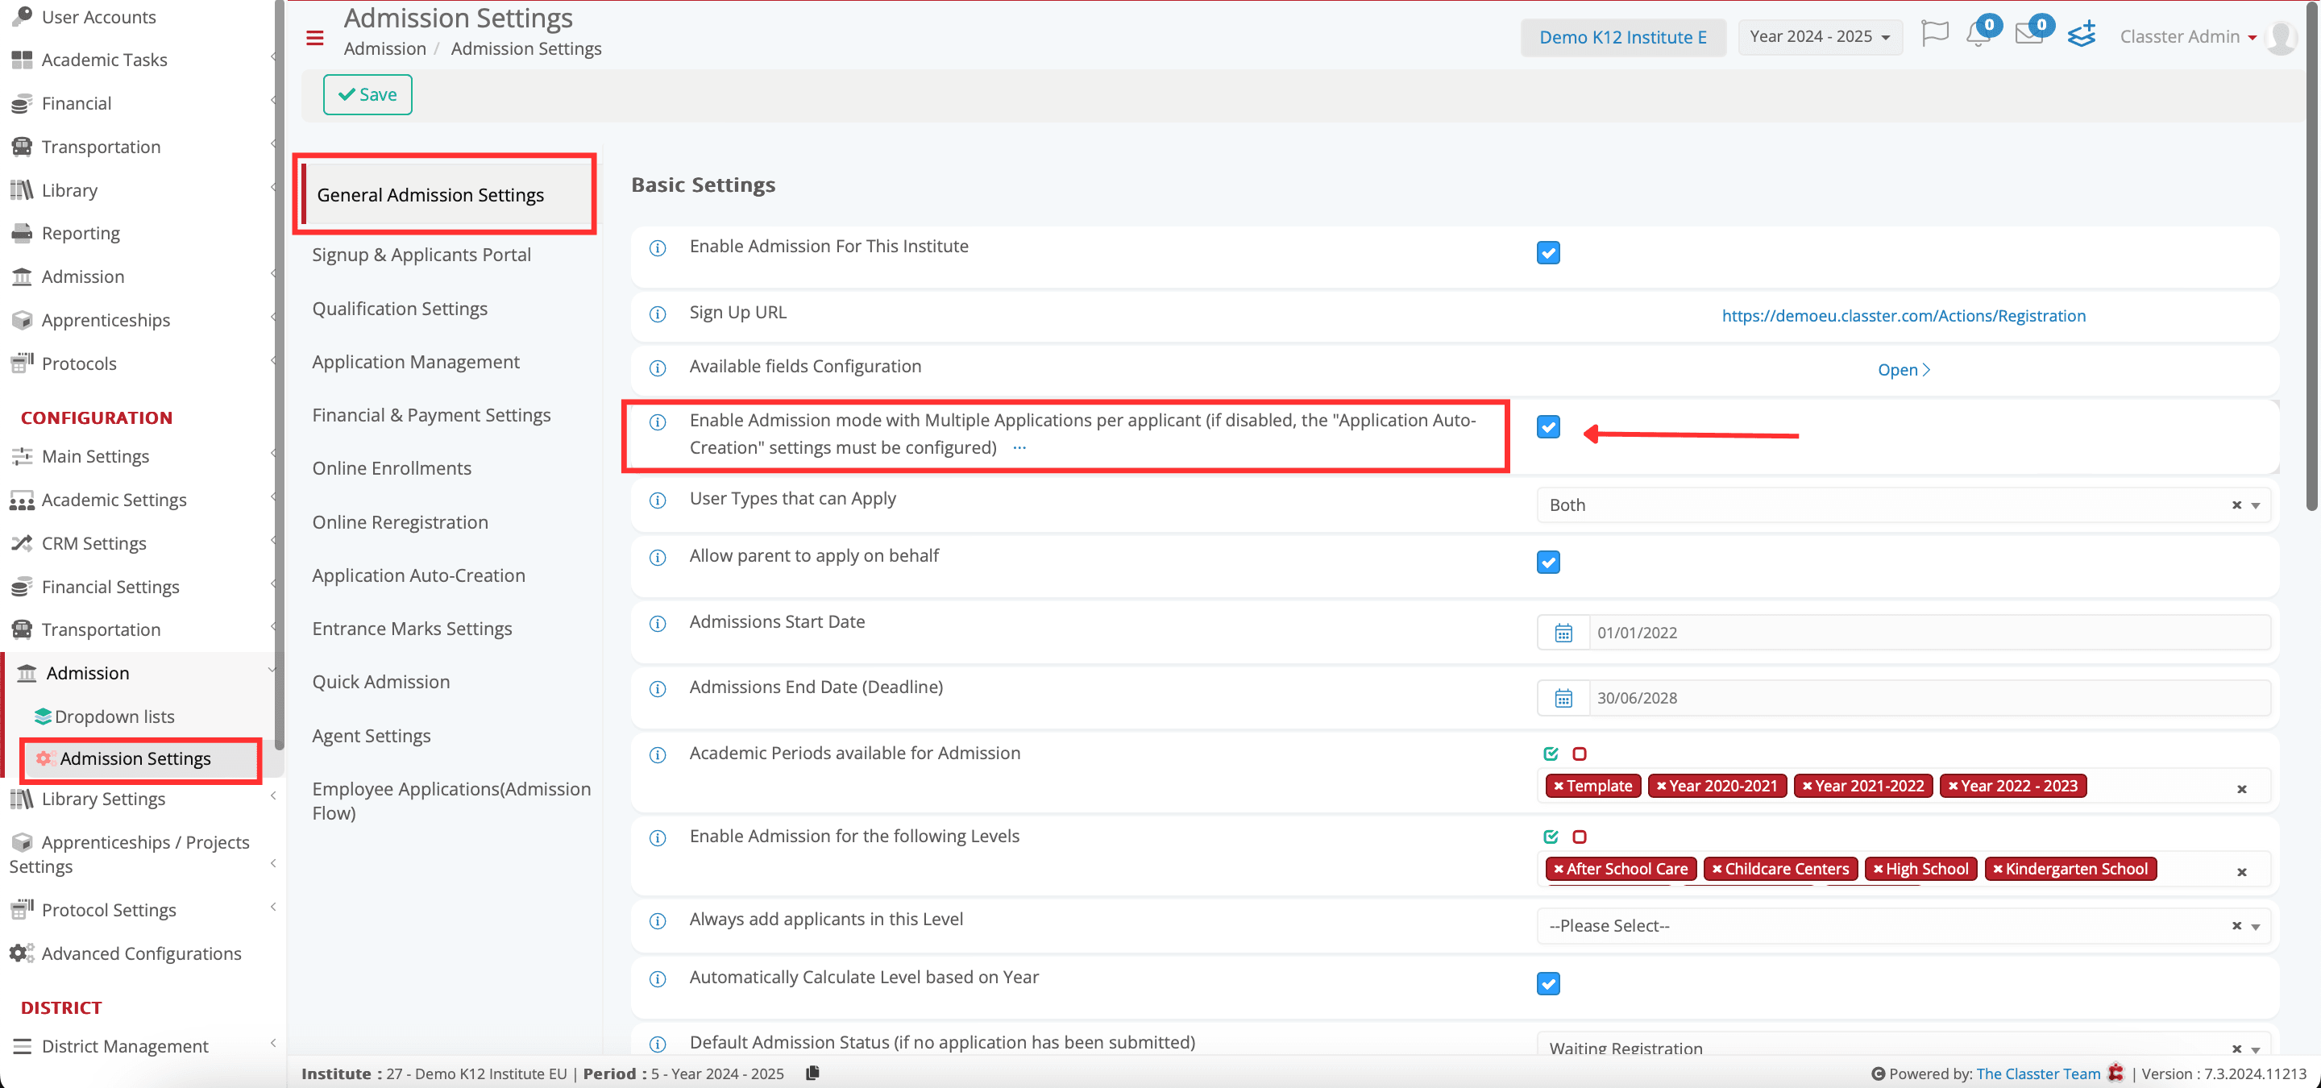The width and height of the screenshot is (2321, 1088).
Task: Open Always add applicants in this Level dropdown
Action: pos(1903,926)
